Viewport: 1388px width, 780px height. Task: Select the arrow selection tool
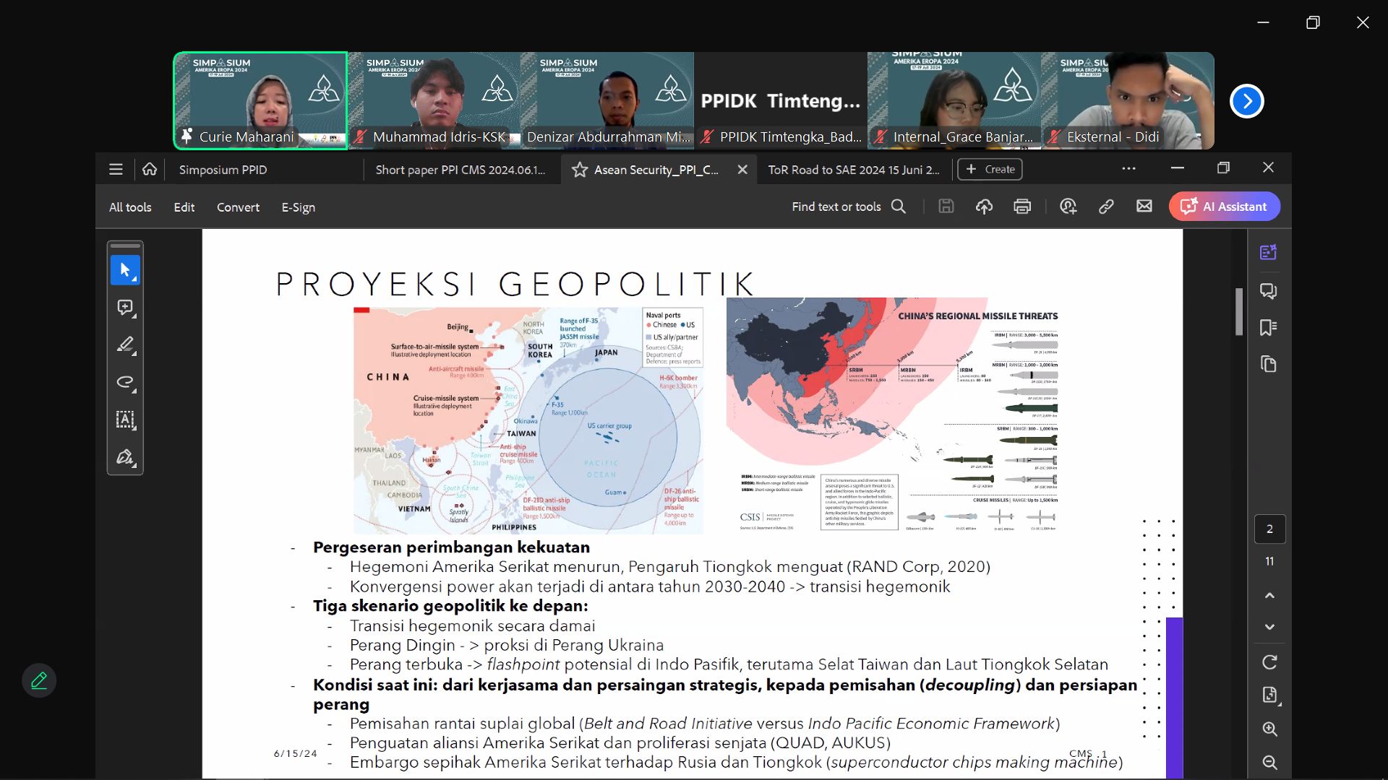click(125, 270)
